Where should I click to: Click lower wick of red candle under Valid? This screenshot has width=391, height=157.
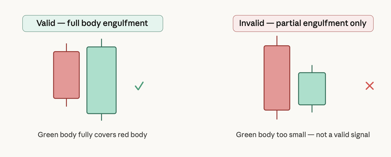coord(67,103)
